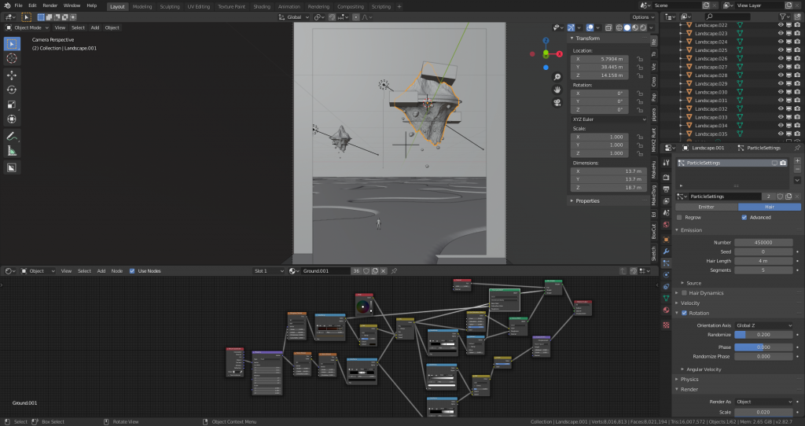Pick the Annotate pencil tool

(x=13, y=136)
